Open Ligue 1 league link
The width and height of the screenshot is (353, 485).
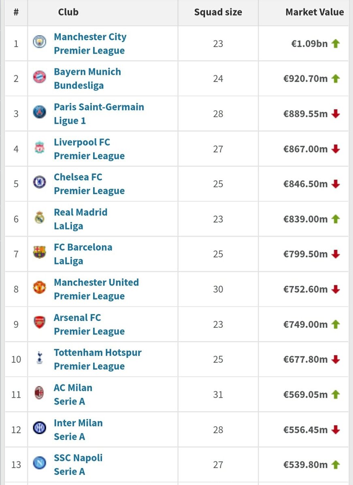[x=70, y=121]
